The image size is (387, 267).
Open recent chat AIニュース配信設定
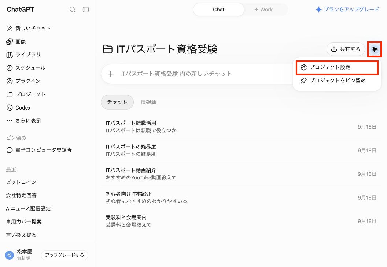click(x=28, y=208)
